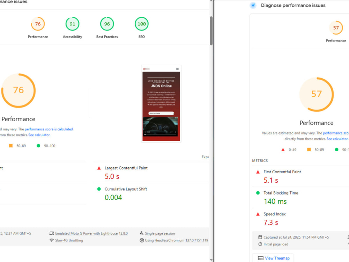Click the 100 SEO score gauge
The image size is (349, 262).
[x=142, y=24]
